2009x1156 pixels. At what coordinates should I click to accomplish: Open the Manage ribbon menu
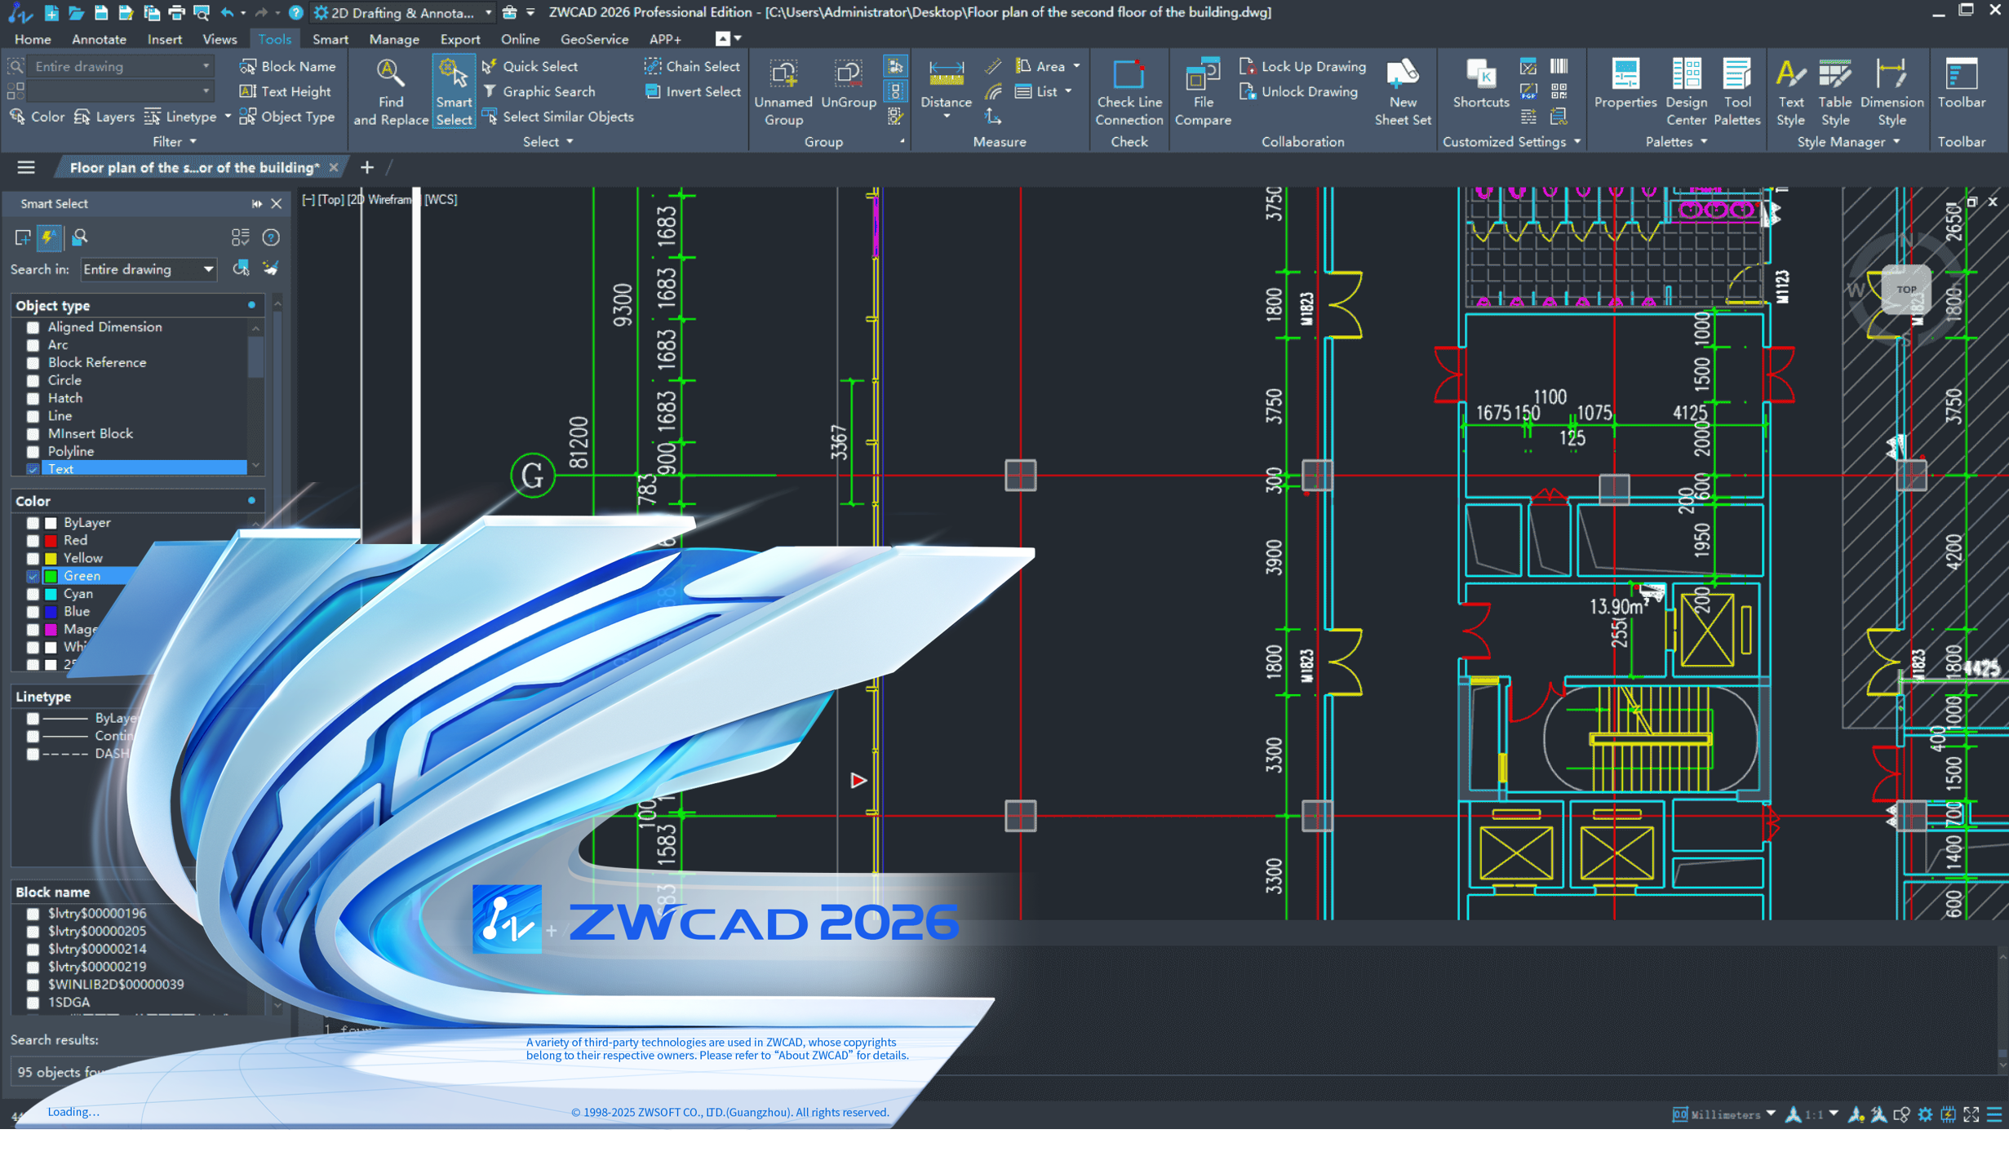pyautogui.click(x=393, y=39)
